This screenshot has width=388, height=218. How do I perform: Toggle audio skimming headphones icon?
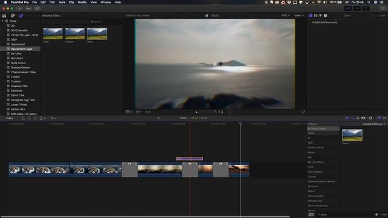pyautogui.click(x=358, y=118)
